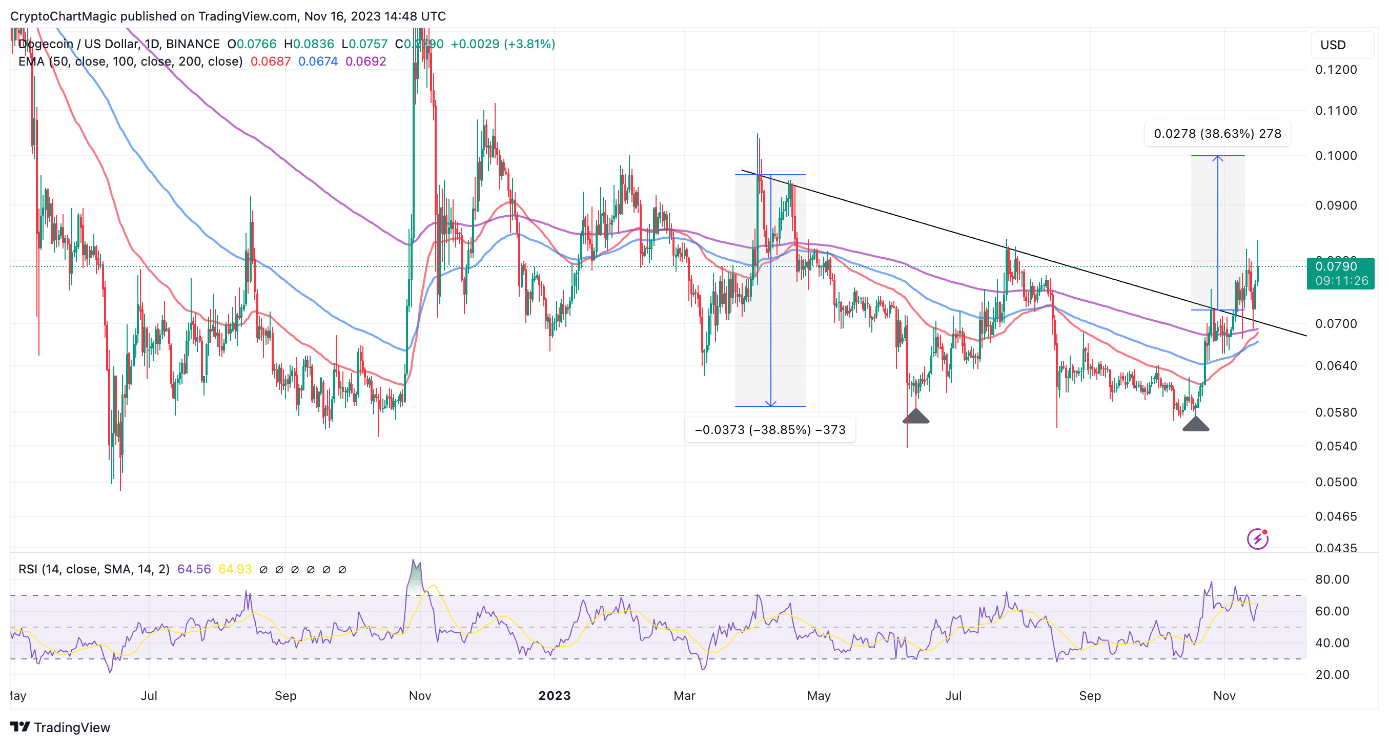The width and height of the screenshot is (1389, 745).
Task: Click the 0.0278 (38.63%) 278 measurement label
Action: click(x=1217, y=133)
